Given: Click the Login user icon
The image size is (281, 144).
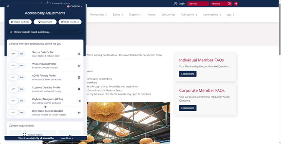Looking at the screenshot, I should [176, 4].
